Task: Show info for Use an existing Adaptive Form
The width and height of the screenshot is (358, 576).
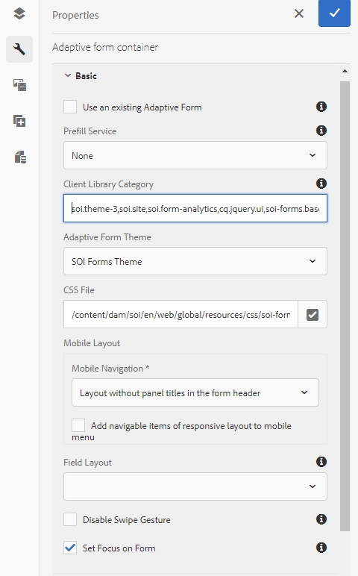Action: [321, 107]
